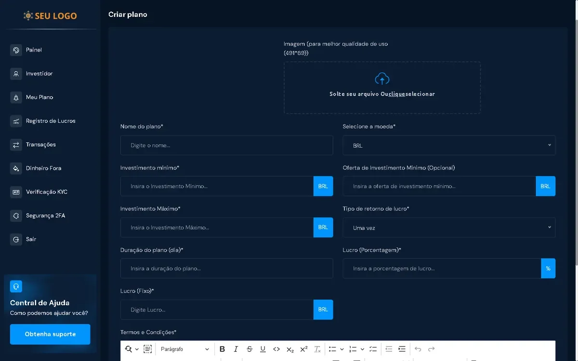The width and height of the screenshot is (578, 361).
Task: Insert inline code with code icon
Action: click(x=276, y=349)
